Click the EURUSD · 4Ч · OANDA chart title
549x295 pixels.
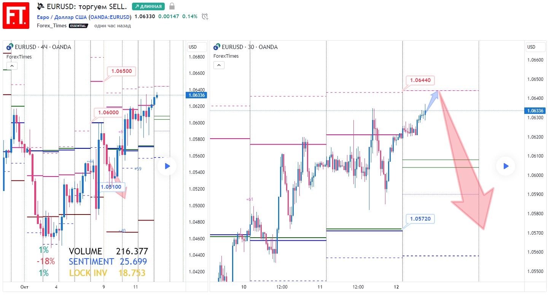[x=43, y=47]
